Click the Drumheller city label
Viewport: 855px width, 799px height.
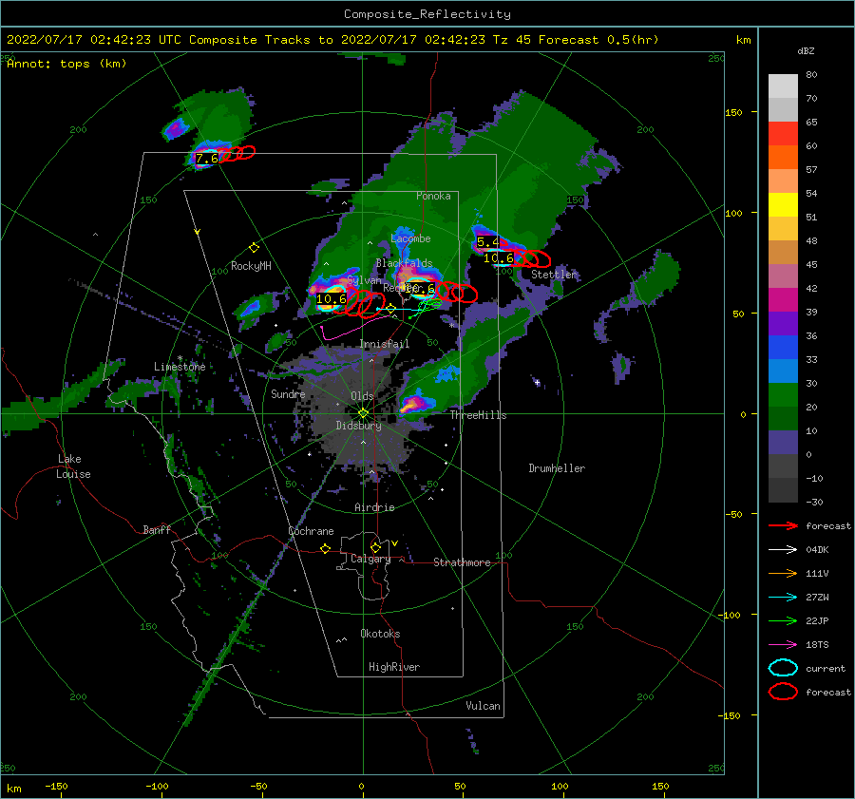point(557,468)
